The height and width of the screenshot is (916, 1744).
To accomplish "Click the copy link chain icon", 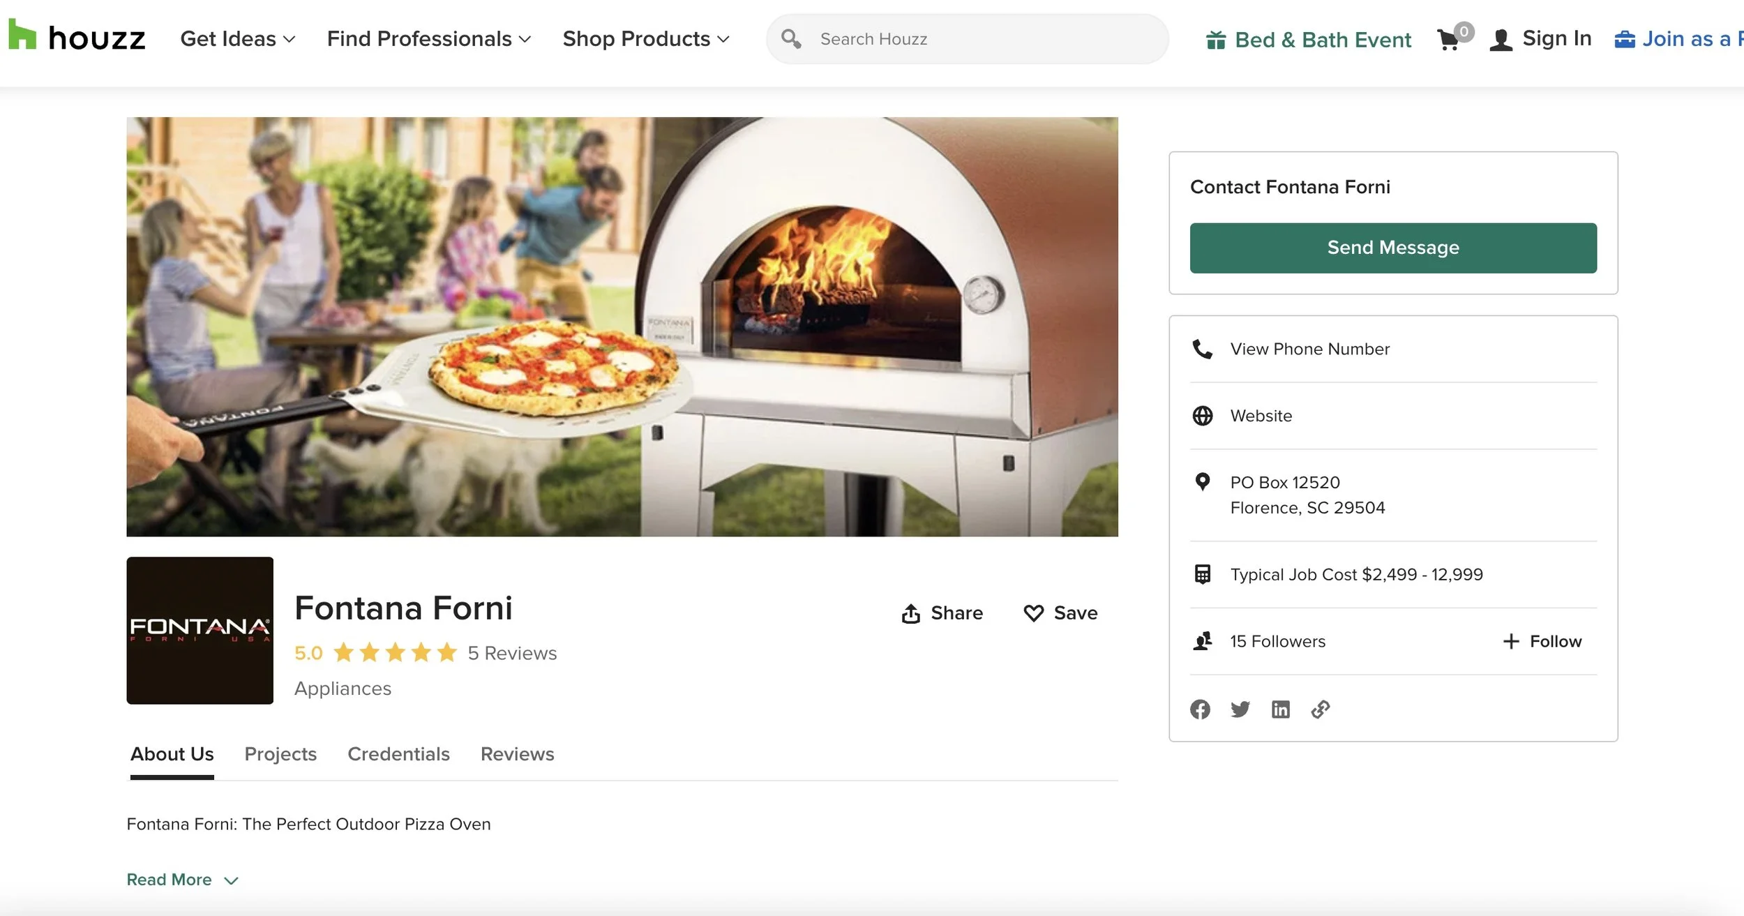I will [1321, 709].
